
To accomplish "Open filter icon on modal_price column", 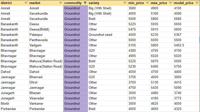I will click(x=197, y=3).
